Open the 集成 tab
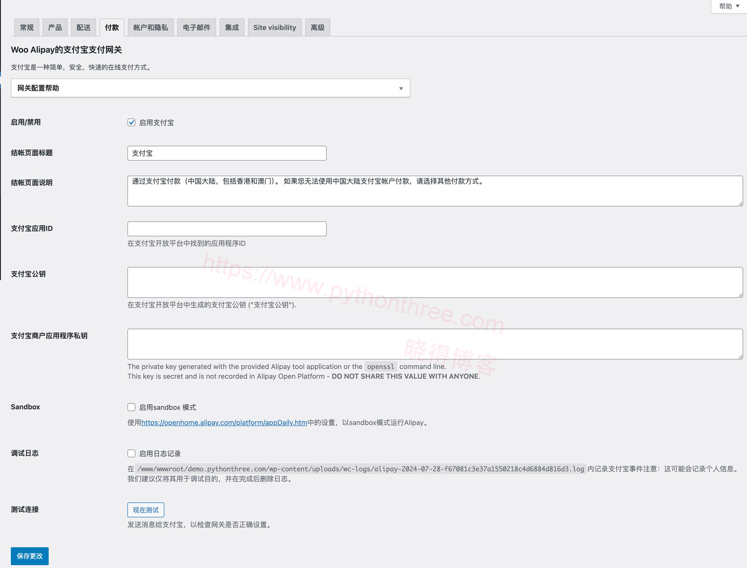This screenshot has height=568, width=747. click(232, 27)
